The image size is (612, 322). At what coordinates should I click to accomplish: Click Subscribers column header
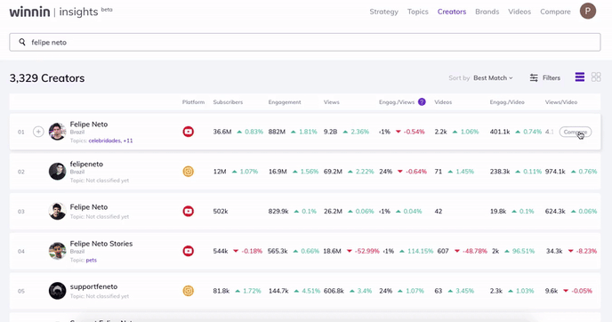pos(228,102)
